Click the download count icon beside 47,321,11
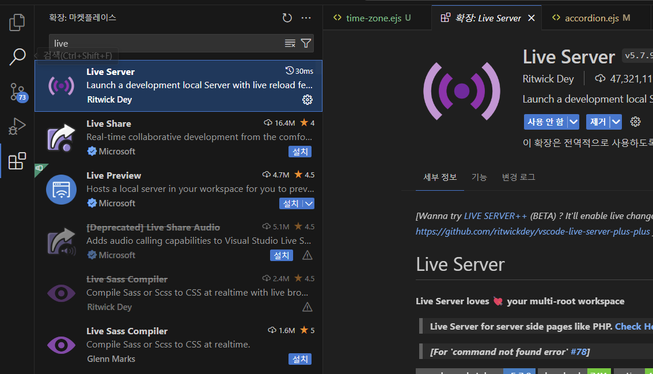653x374 pixels. tap(599, 78)
